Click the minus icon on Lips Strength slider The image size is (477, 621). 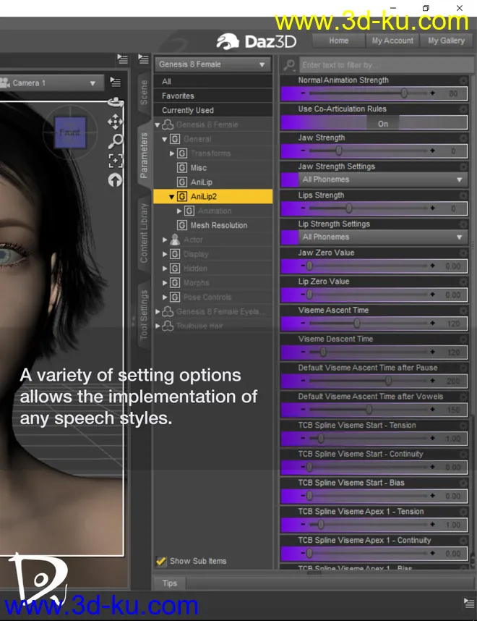(303, 208)
